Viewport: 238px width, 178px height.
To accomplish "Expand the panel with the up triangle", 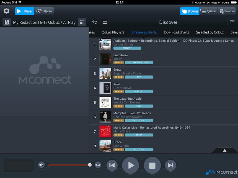I will click(x=225, y=150).
